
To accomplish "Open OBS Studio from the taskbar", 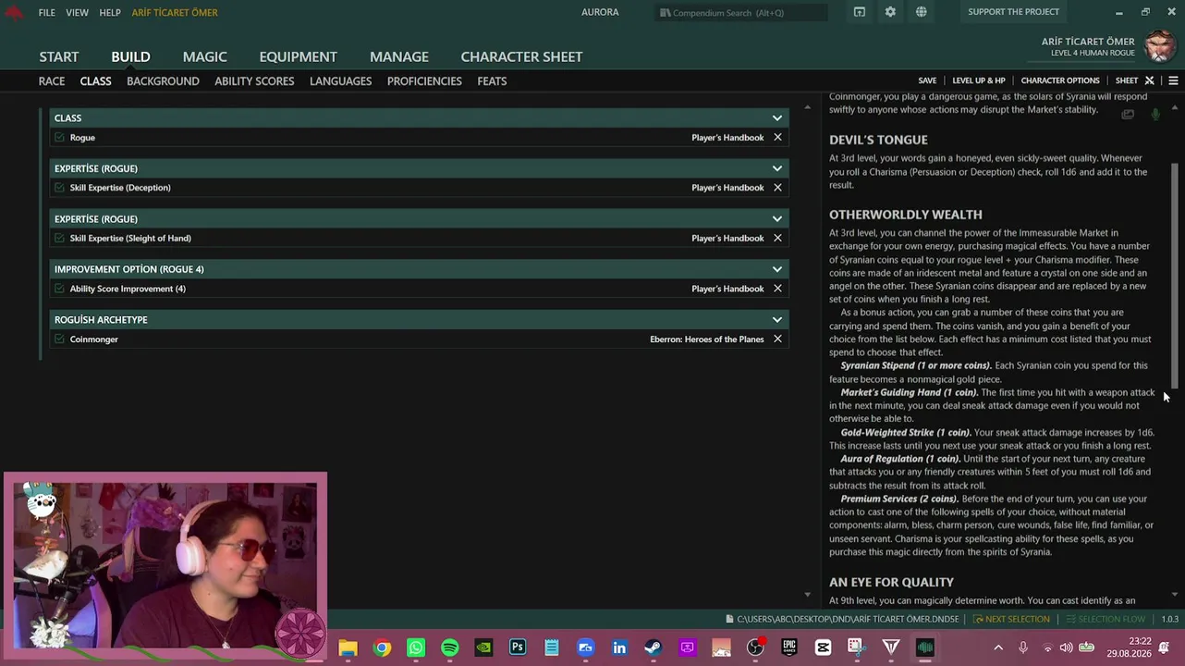I will pyautogui.click(x=755, y=647).
